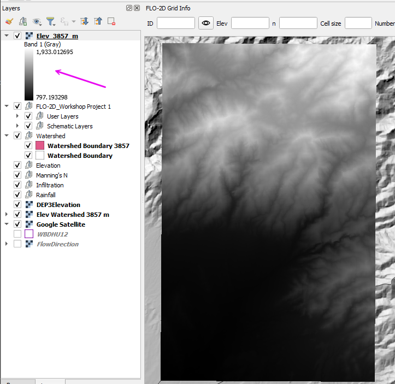Select the Elev_3857_m layer
The image size is (395, 384).
coord(57,36)
